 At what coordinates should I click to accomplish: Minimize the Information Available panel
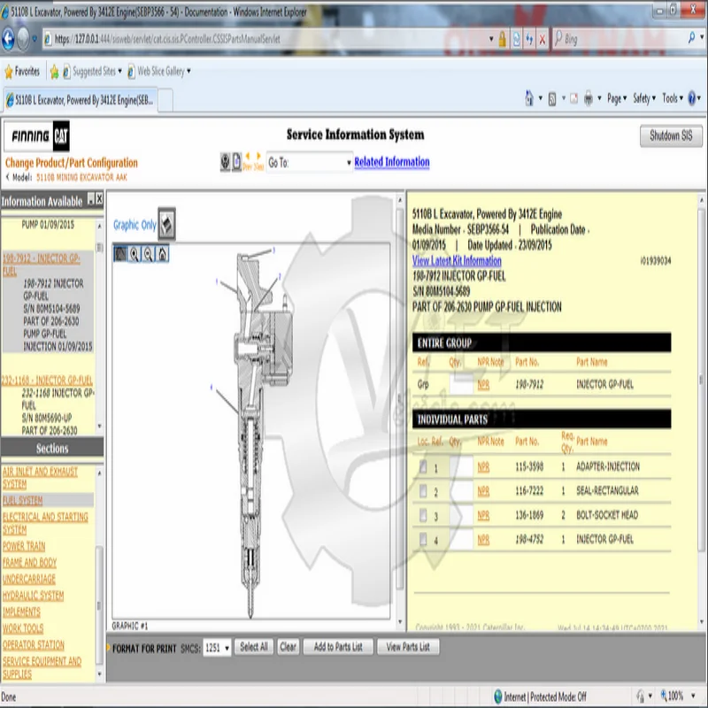click(x=91, y=199)
